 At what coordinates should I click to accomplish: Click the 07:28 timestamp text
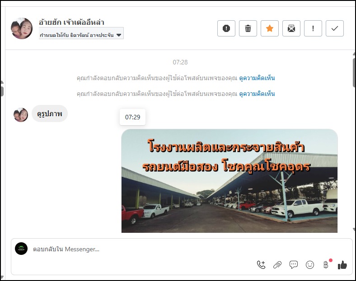pos(180,62)
